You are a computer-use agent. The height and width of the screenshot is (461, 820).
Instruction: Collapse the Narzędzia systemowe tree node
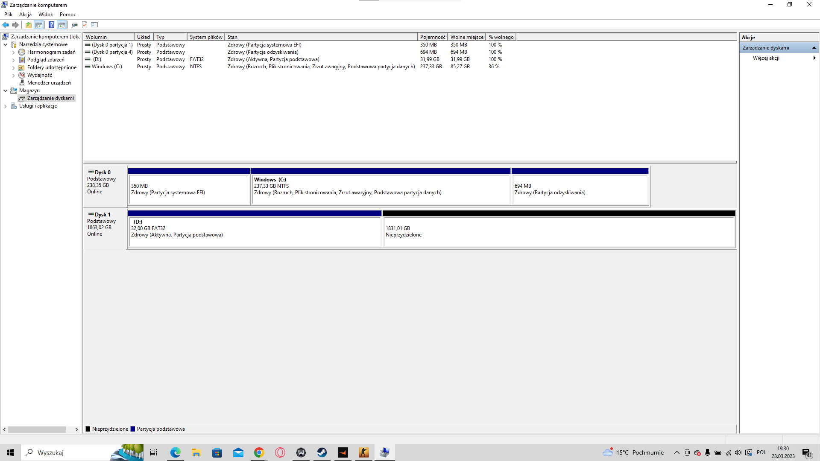5,44
